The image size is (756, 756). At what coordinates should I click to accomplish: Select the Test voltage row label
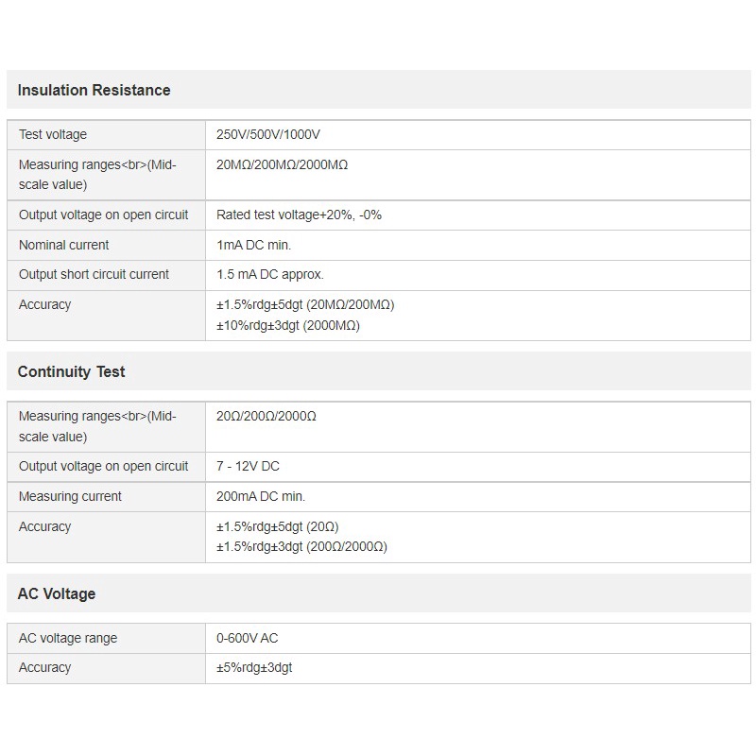pos(53,134)
